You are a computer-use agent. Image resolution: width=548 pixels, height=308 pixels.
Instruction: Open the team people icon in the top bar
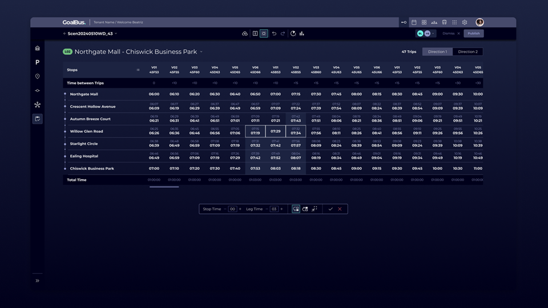pos(434,22)
